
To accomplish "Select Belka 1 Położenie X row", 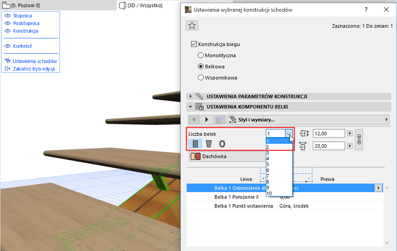I will coord(285,197).
